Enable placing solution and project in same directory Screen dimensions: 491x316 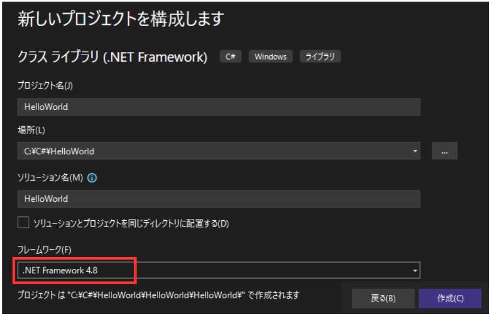pos(23,222)
